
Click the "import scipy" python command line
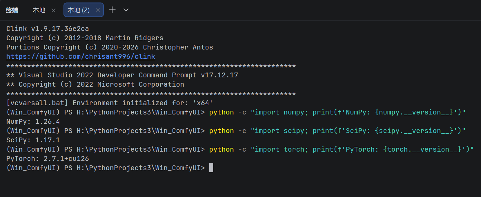tap(337, 131)
